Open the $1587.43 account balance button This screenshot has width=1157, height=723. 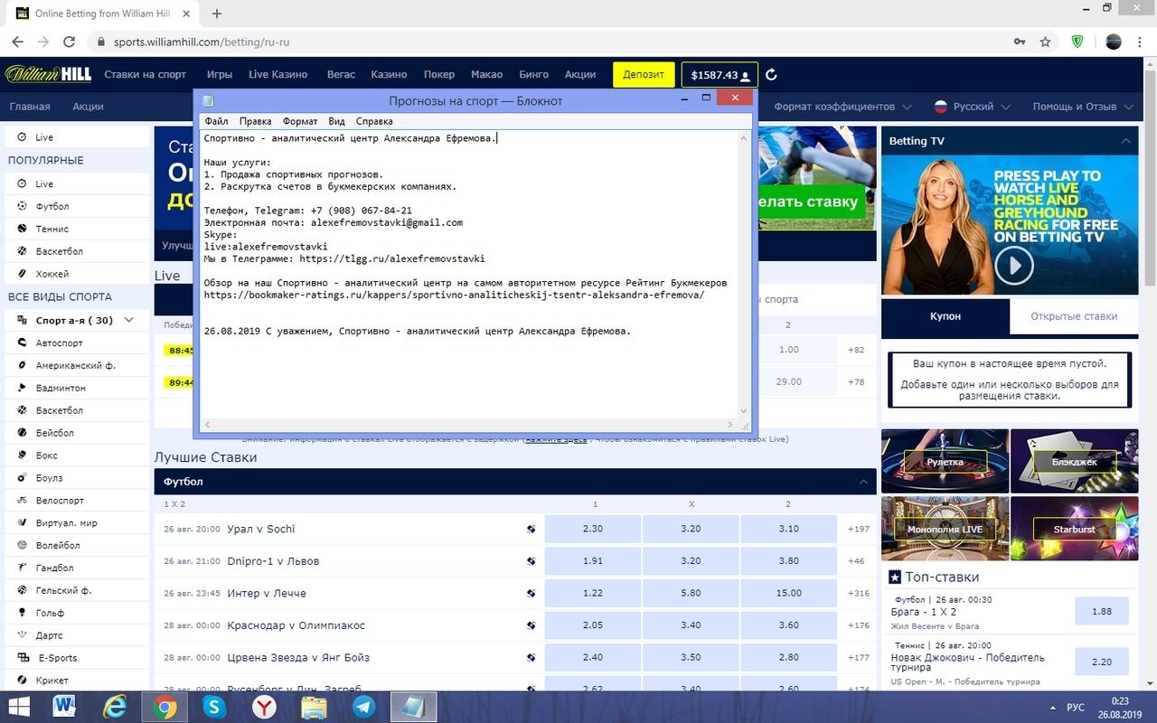pyautogui.click(x=720, y=75)
